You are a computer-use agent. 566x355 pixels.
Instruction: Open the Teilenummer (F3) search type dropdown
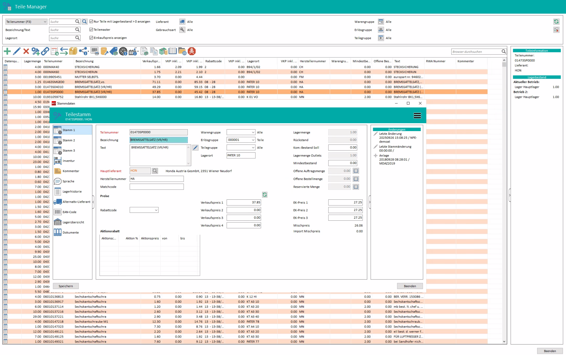click(45, 22)
